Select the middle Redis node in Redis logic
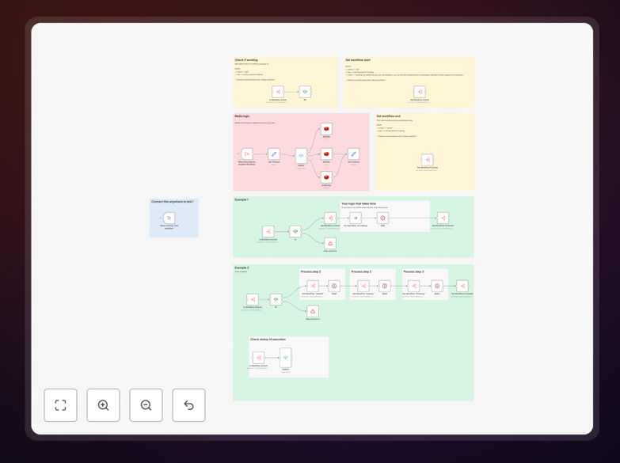Viewport: 620px width, 463px height. click(326, 154)
